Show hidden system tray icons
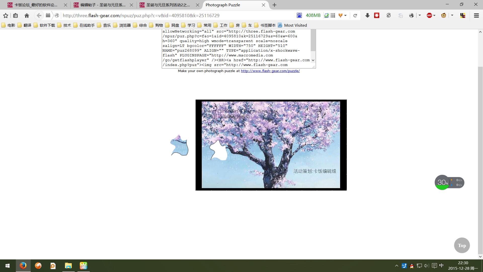 pos(397,266)
